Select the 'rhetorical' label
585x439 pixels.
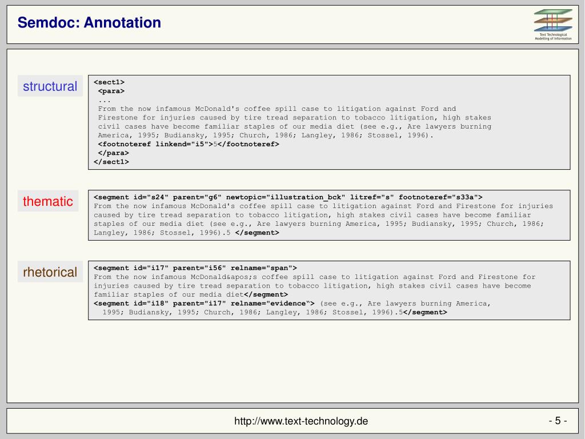pyautogui.click(x=50, y=272)
